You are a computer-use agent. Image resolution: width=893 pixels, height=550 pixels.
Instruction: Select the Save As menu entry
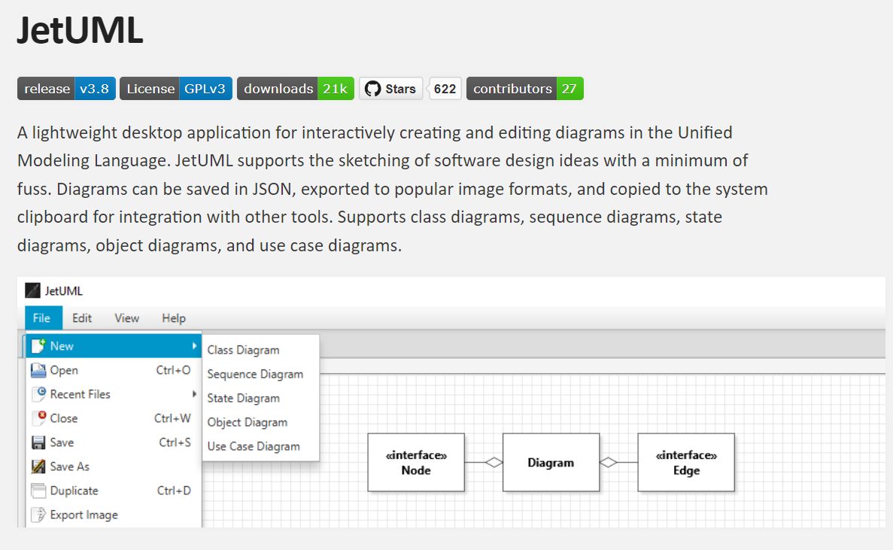click(114, 466)
